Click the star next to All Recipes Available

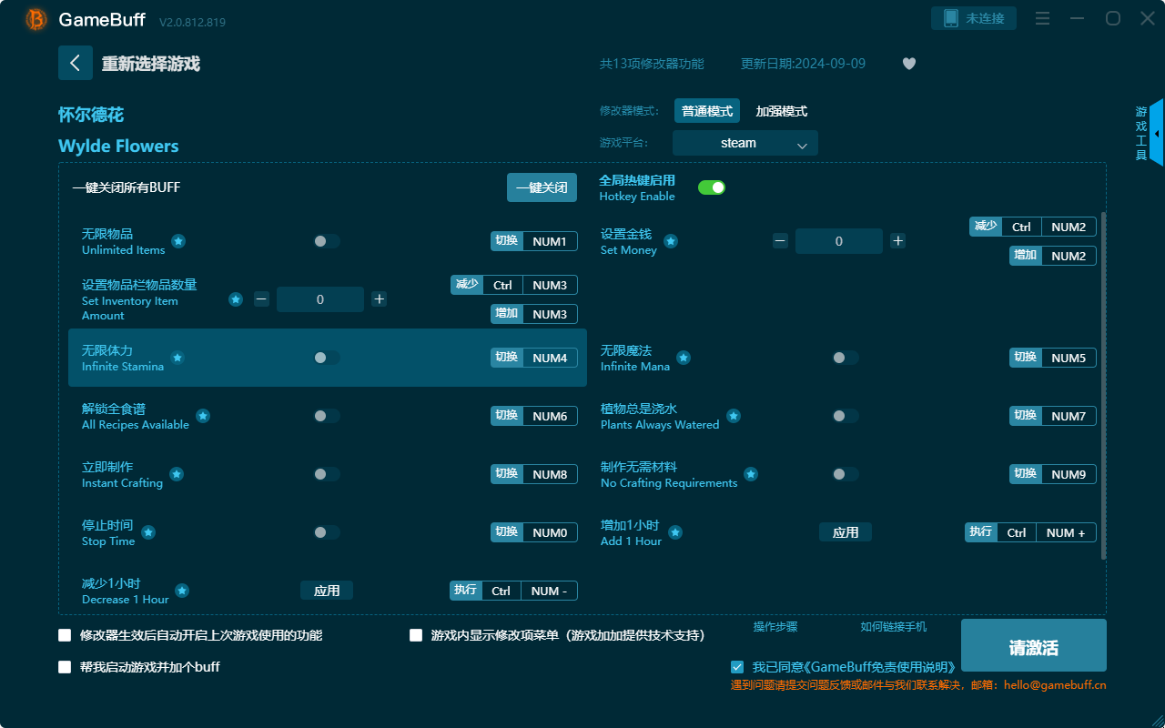pyautogui.click(x=202, y=416)
